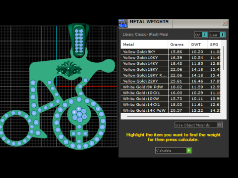
Task: Click the ornate flower ornament on pendant
Action: tap(69, 69)
